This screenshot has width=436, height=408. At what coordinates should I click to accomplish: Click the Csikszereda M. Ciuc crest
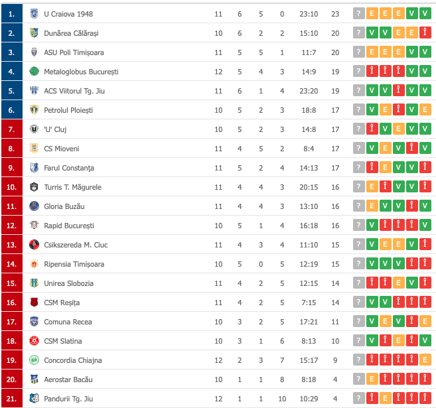click(x=35, y=245)
